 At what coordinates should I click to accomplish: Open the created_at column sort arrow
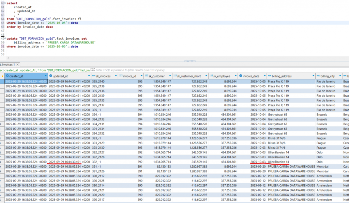pyautogui.click(x=45, y=76)
